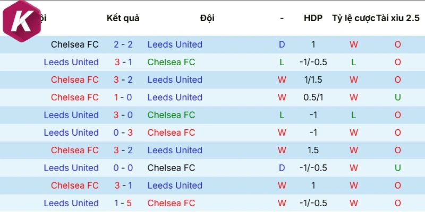The height and width of the screenshot is (212, 425).
Task: Click the 1/1.5 handicap value
Action: [313, 79]
